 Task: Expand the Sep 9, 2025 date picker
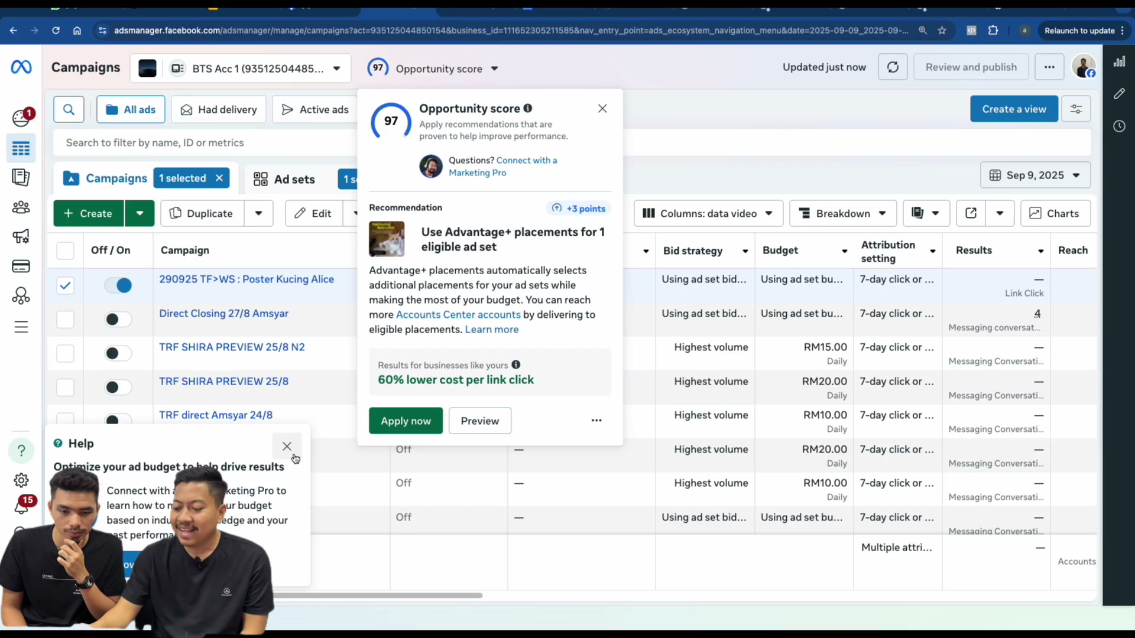(x=1035, y=175)
